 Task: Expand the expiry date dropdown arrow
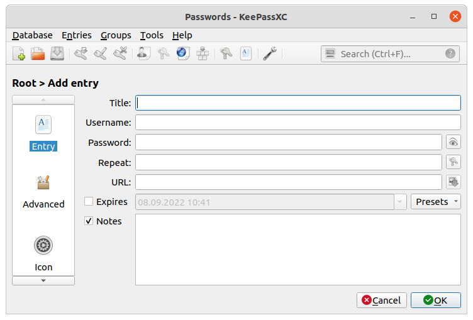pyautogui.click(x=400, y=202)
